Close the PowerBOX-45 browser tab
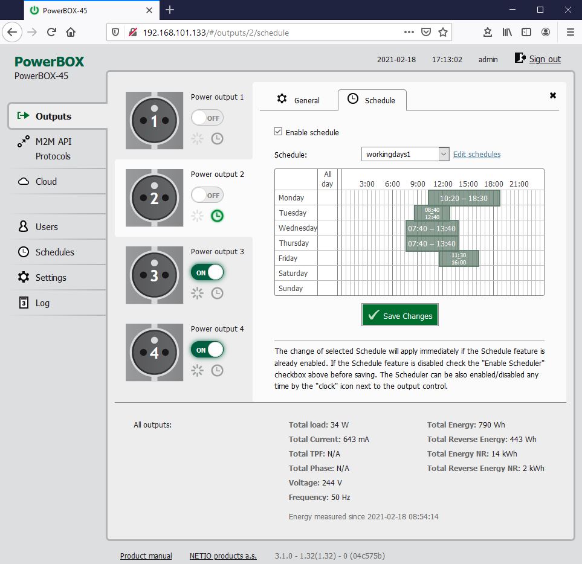The image size is (582, 564). (149, 10)
